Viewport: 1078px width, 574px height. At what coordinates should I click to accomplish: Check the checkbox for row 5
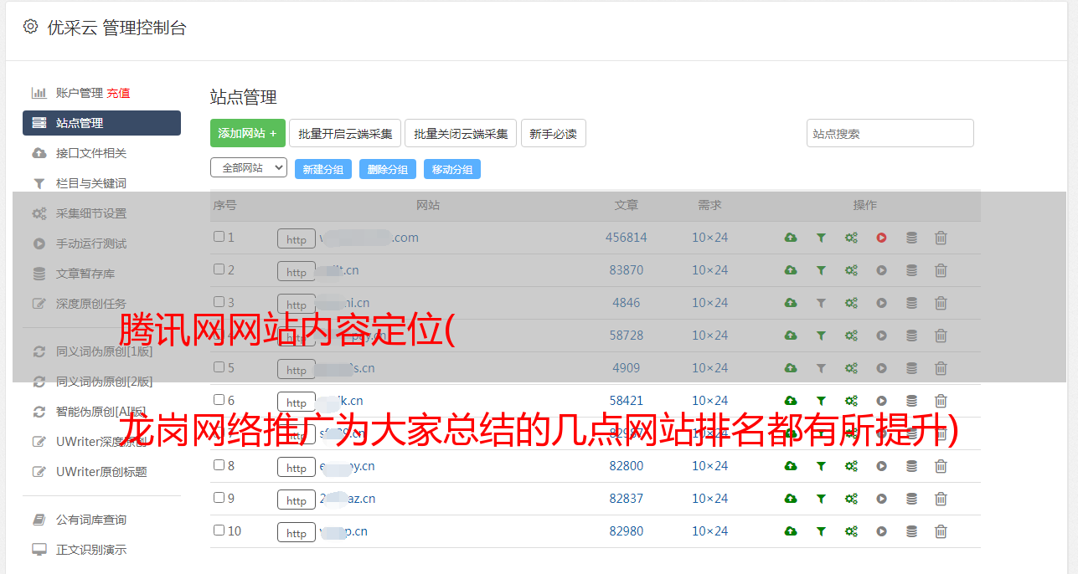pos(219,367)
